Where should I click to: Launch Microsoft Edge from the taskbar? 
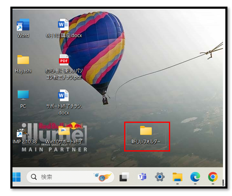(195, 177)
